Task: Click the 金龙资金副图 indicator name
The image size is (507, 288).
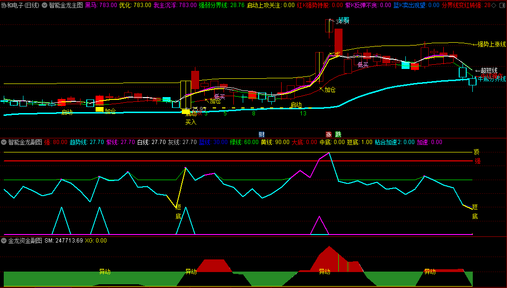Action: (25, 241)
